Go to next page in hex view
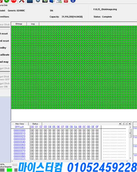This screenshot has height=172, width=137. point(126,123)
